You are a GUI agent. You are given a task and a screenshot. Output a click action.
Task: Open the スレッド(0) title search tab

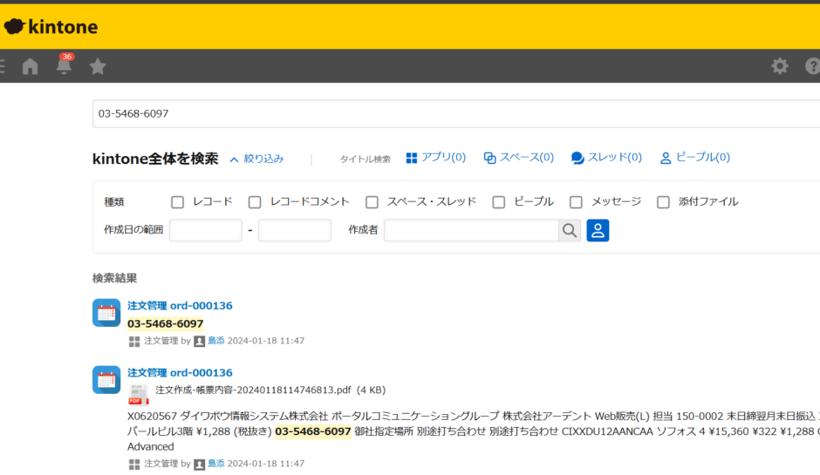606,157
